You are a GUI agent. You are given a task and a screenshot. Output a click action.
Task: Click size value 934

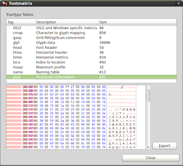tap(102, 57)
